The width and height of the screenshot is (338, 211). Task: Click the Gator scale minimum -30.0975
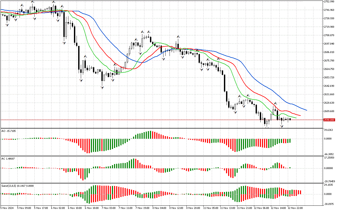(x=328, y=204)
